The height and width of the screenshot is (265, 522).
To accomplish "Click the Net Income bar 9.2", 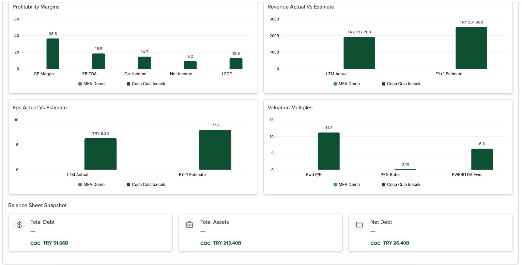I will point(190,65).
